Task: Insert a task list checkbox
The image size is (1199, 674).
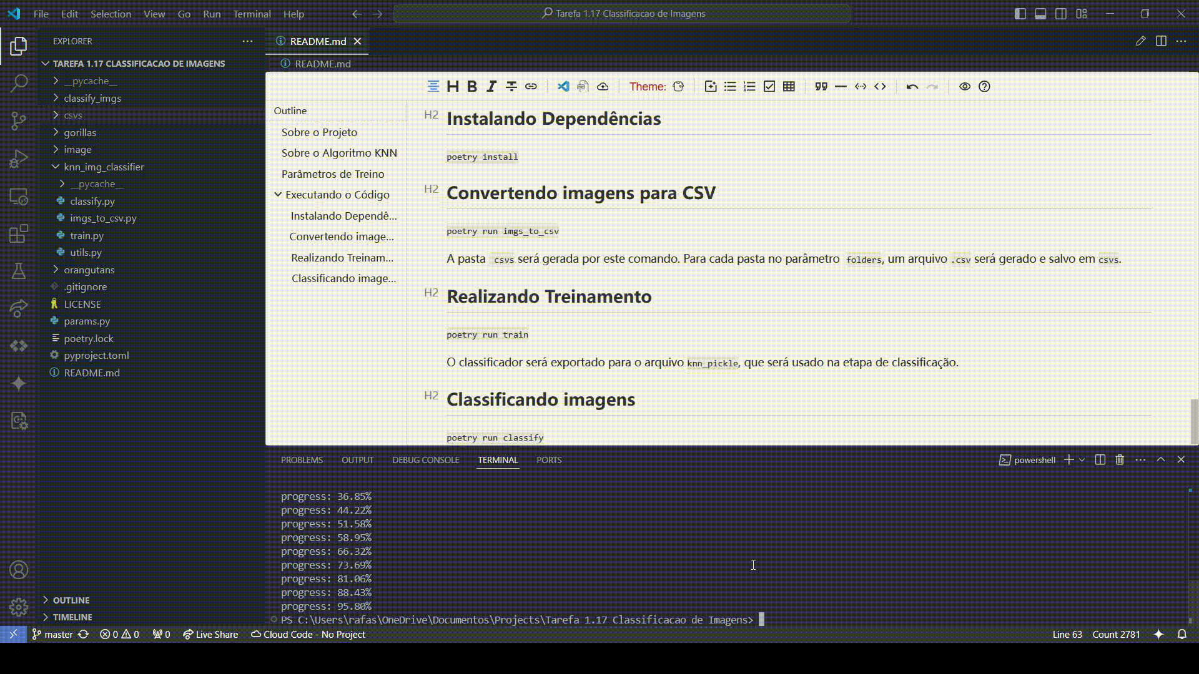Action: tap(769, 87)
